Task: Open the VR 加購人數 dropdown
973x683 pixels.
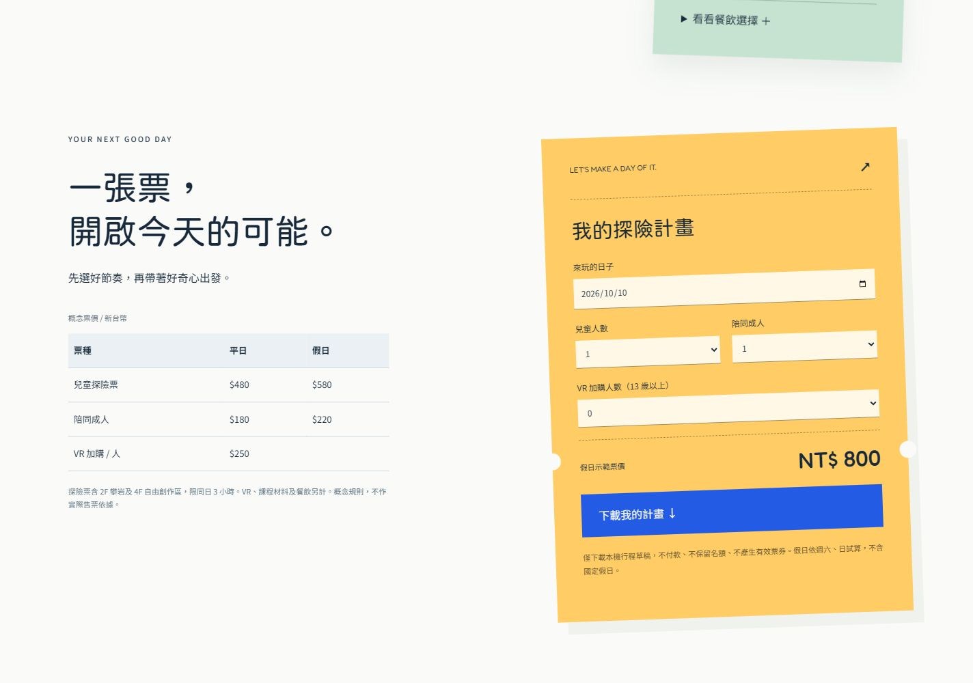Action: 728,408
